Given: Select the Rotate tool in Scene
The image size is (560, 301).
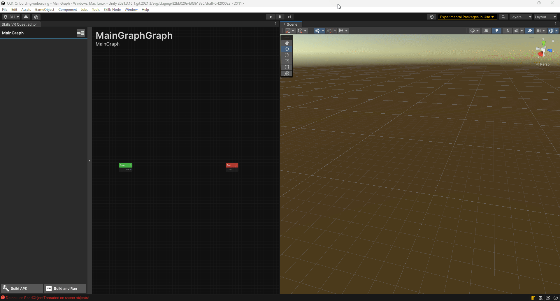Looking at the screenshot, I should point(287,55).
